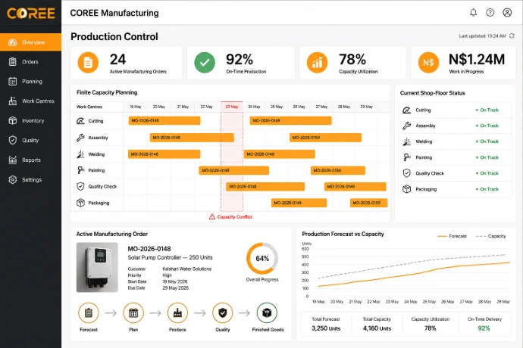Open Quality in the sidebar
This screenshot has width=523, height=348.
click(30, 141)
